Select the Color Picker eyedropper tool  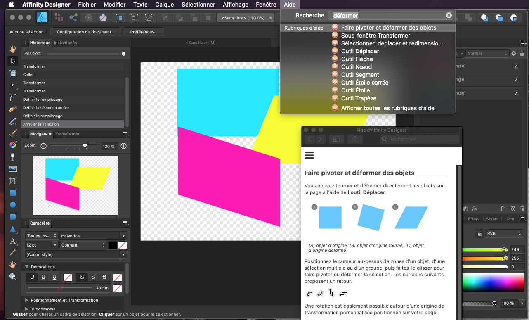click(x=13, y=253)
